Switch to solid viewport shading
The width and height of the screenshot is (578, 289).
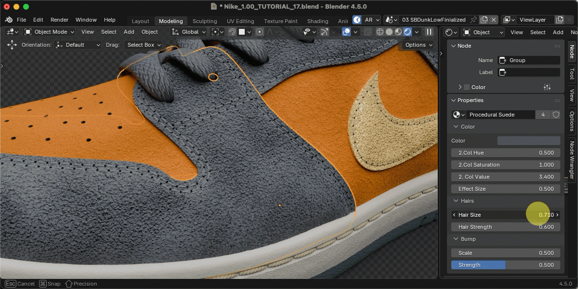click(389, 32)
